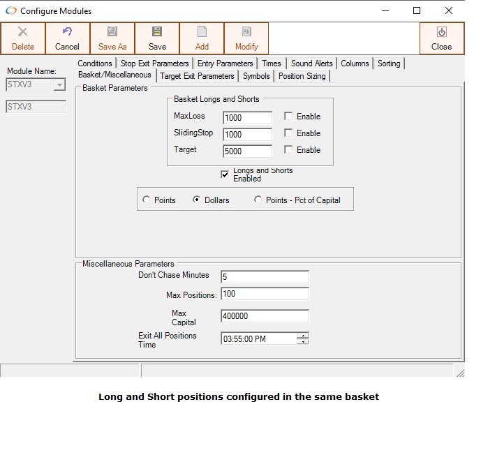Click the Add new document icon
The width and height of the screenshot is (481, 462).
202,32
